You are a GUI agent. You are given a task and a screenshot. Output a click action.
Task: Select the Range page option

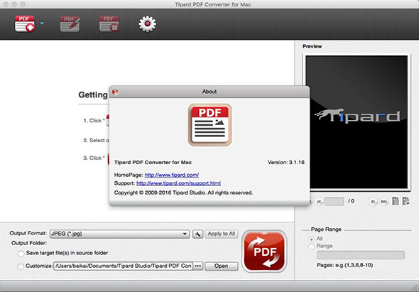311,247
